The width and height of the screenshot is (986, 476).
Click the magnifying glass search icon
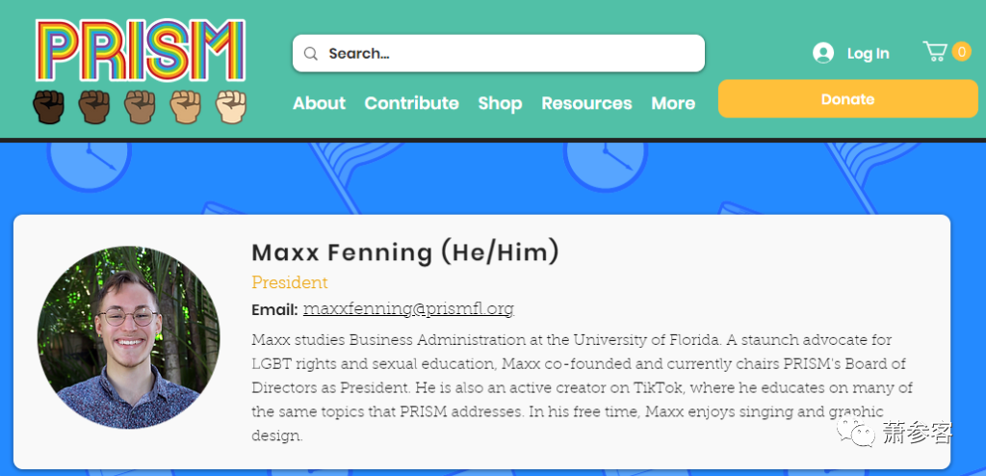coord(311,54)
